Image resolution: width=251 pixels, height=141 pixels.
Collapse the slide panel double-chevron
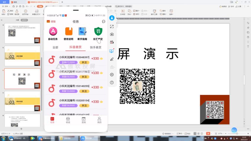pos(1,20)
